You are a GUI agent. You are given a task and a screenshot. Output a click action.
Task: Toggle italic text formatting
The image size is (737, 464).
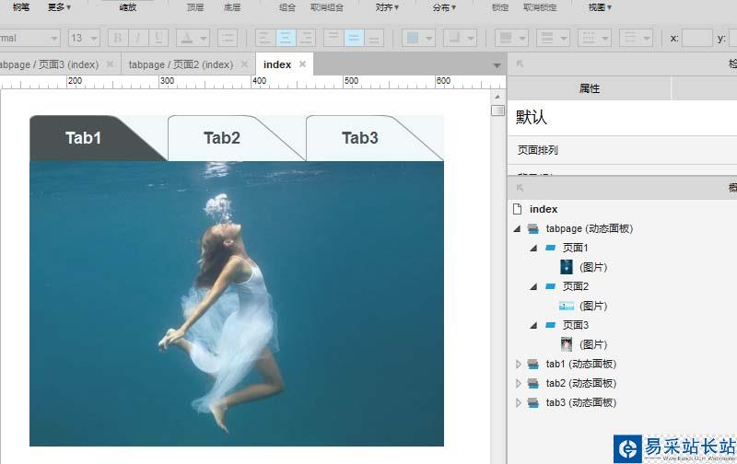coord(138,38)
